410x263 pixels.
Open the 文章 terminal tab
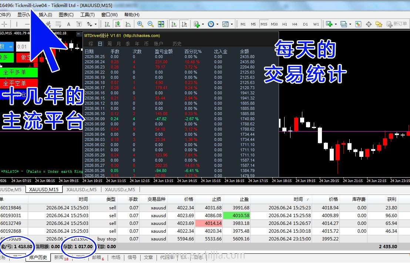[x=148, y=257]
